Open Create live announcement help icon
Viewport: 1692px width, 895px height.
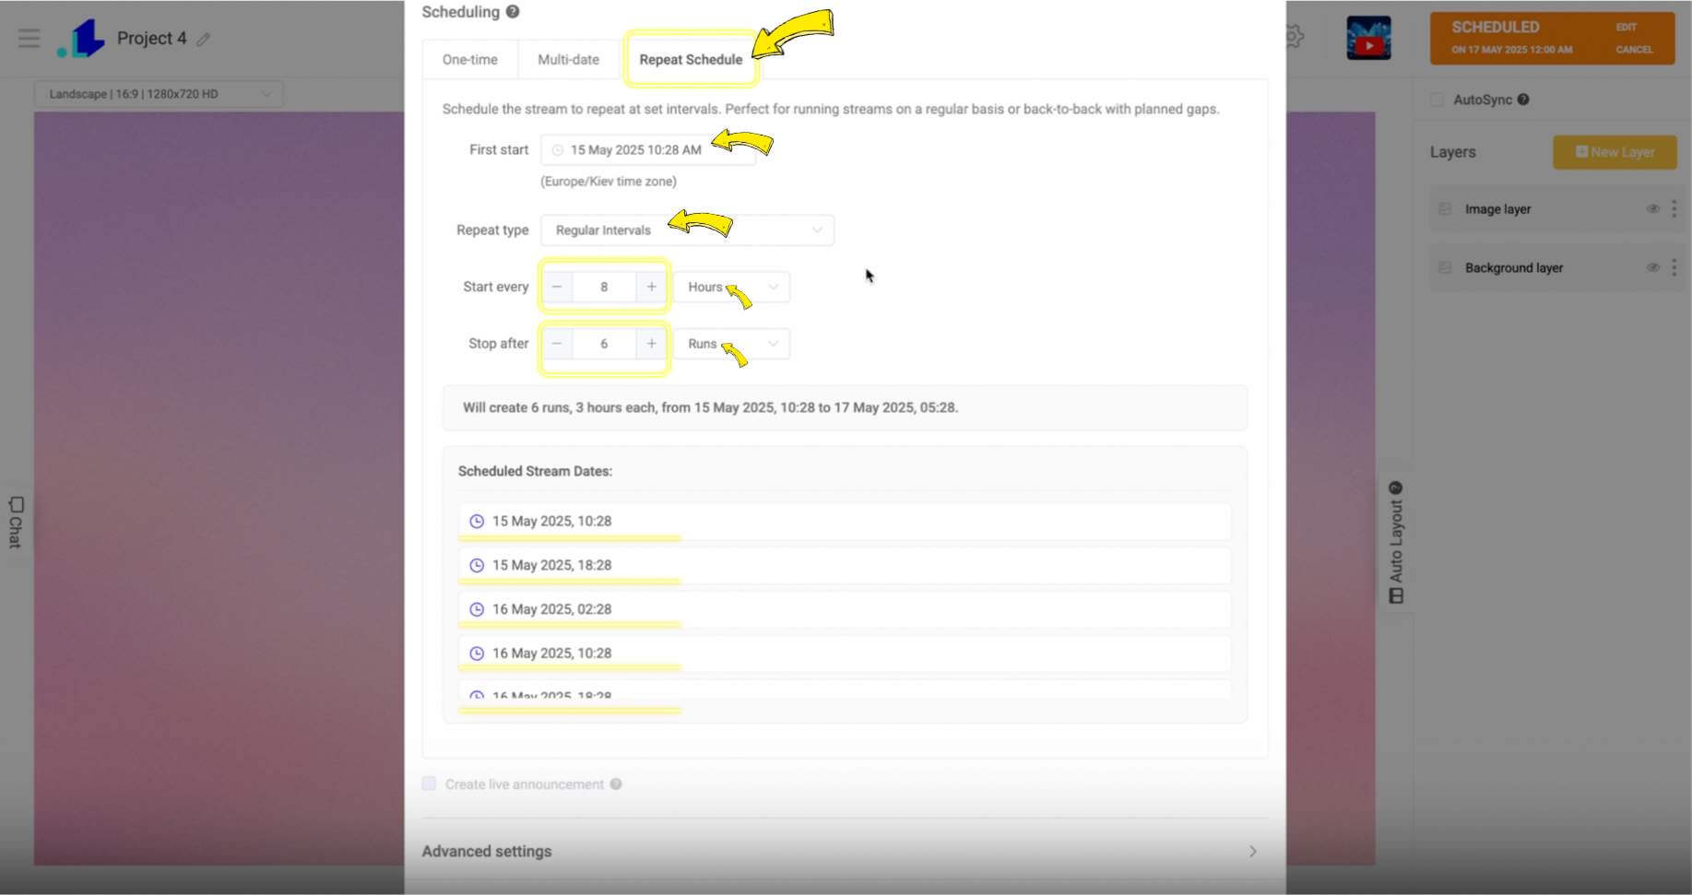pos(616,784)
